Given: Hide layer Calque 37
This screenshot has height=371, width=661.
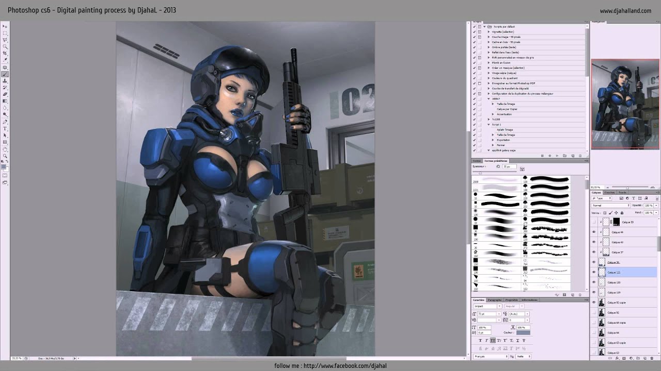Looking at the screenshot, I should 594,252.
